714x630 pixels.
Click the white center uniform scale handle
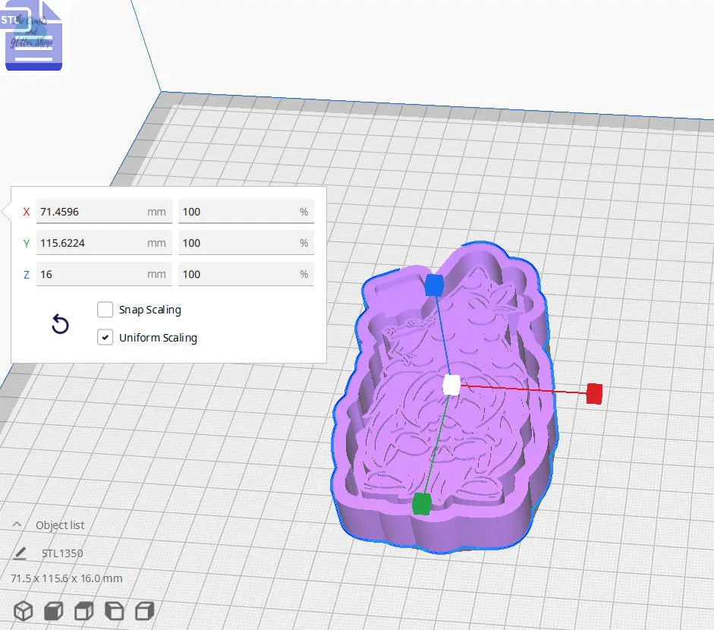point(451,386)
